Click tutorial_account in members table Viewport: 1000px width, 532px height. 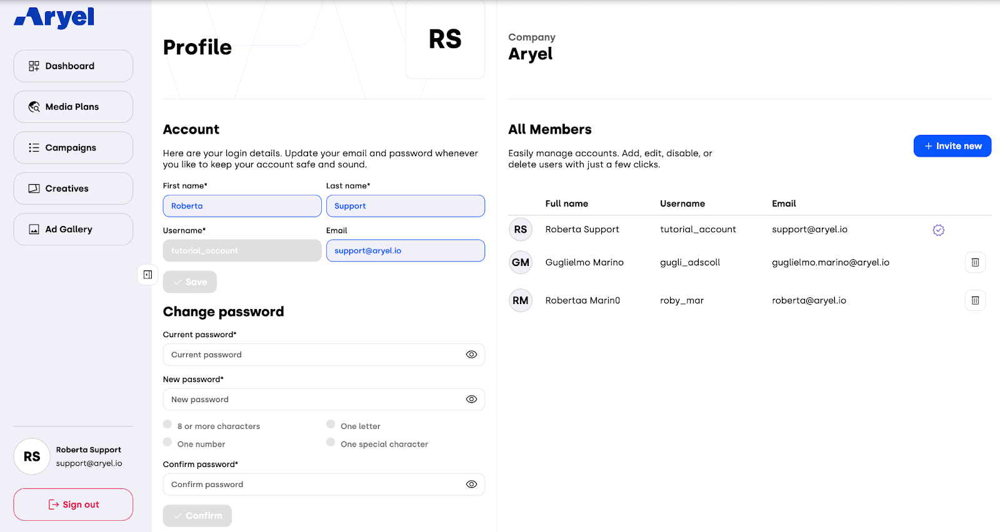pos(698,229)
